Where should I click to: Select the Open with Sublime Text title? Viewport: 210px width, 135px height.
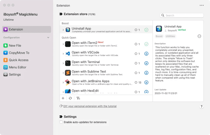89,71
